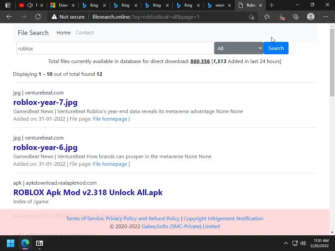335x251 pixels.
Task: Switch to the fourth Bing tab
Action: (188, 5)
